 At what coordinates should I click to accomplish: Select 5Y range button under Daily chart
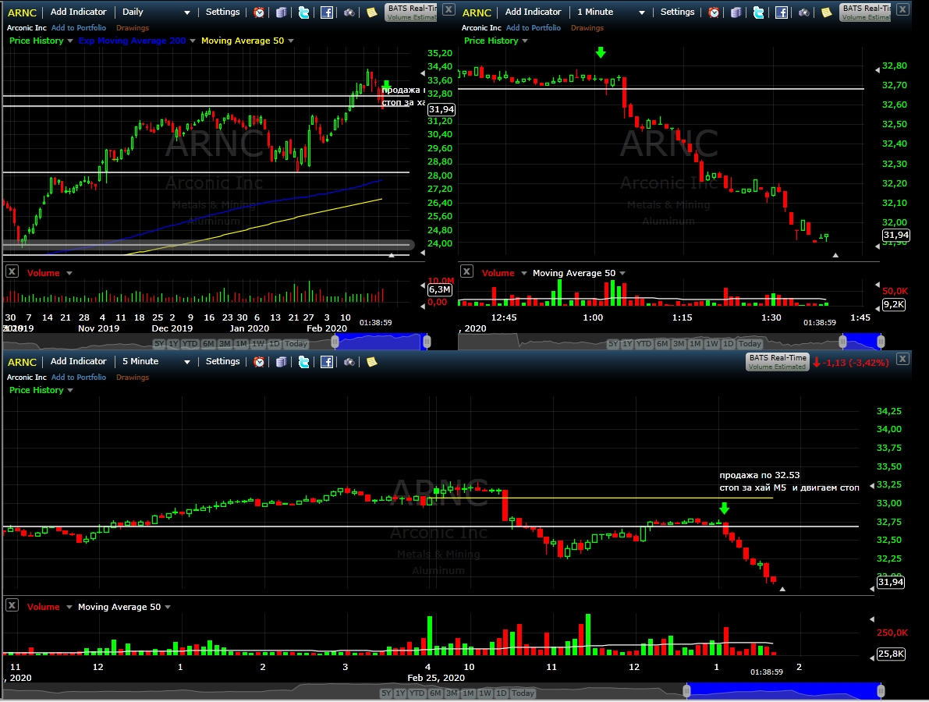click(159, 344)
